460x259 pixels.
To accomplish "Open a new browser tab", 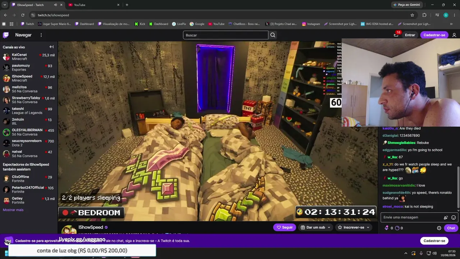I will (x=127, y=5).
